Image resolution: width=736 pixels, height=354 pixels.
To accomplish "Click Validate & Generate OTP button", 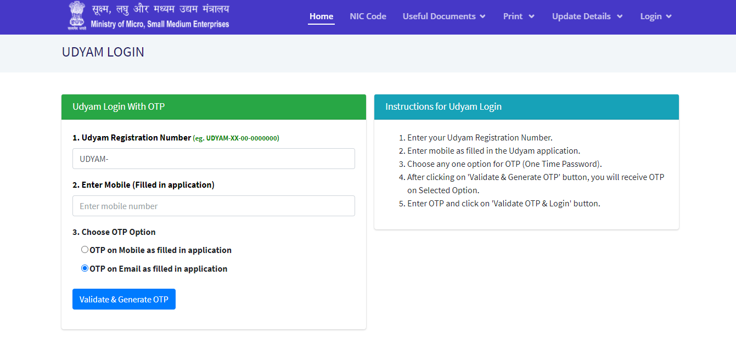I will click(x=124, y=299).
